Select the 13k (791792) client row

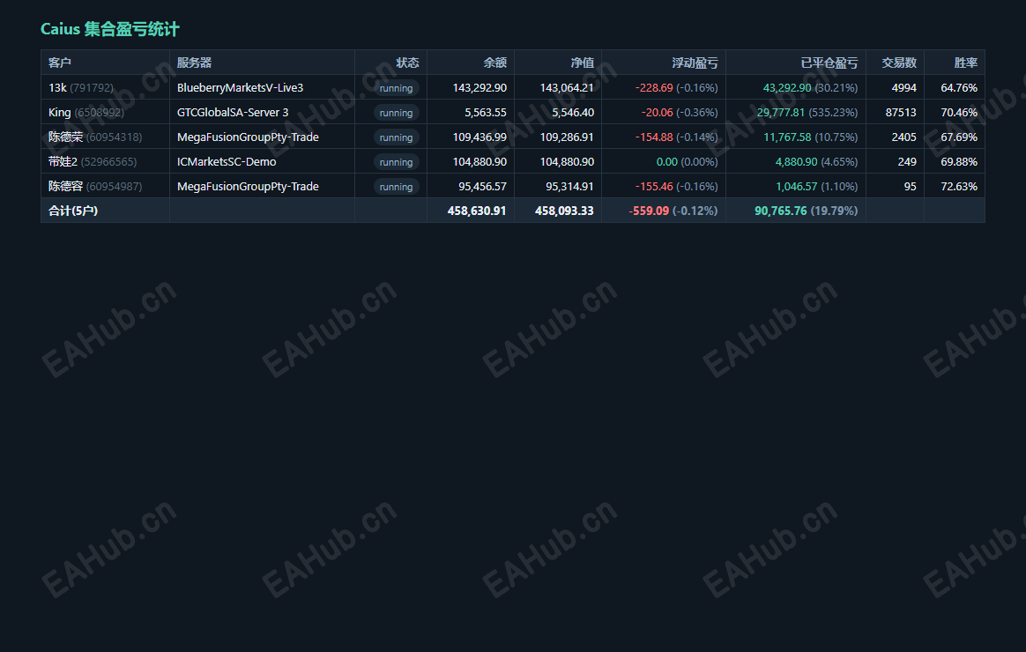pyautogui.click(x=513, y=87)
